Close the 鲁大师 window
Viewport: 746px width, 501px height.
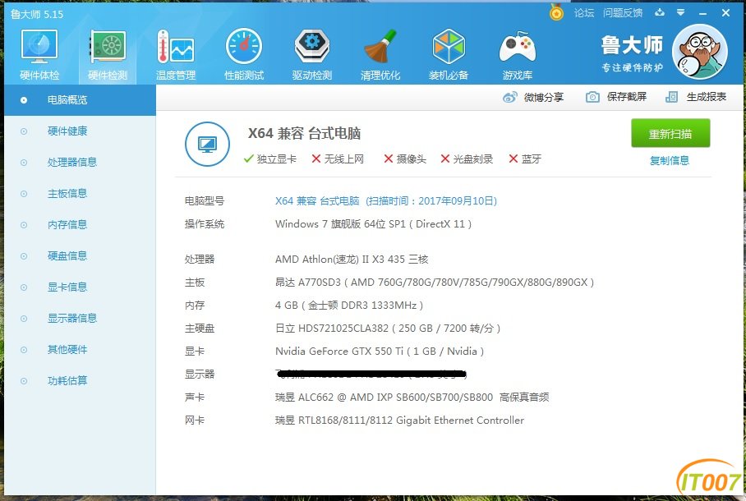[x=725, y=13]
